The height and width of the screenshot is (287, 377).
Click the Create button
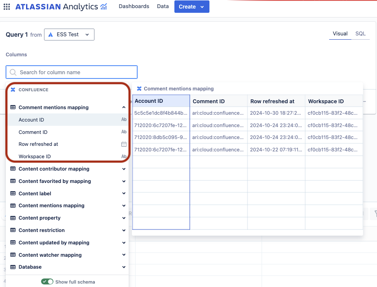188,6
